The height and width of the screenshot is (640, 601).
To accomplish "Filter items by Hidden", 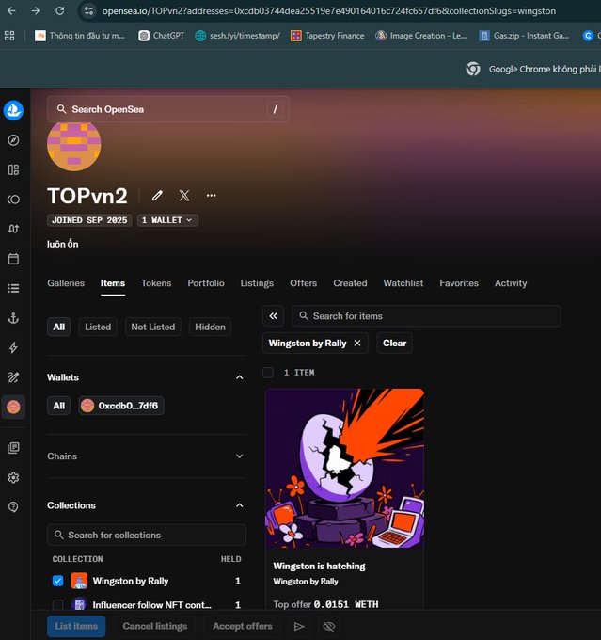I will pos(210,327).
